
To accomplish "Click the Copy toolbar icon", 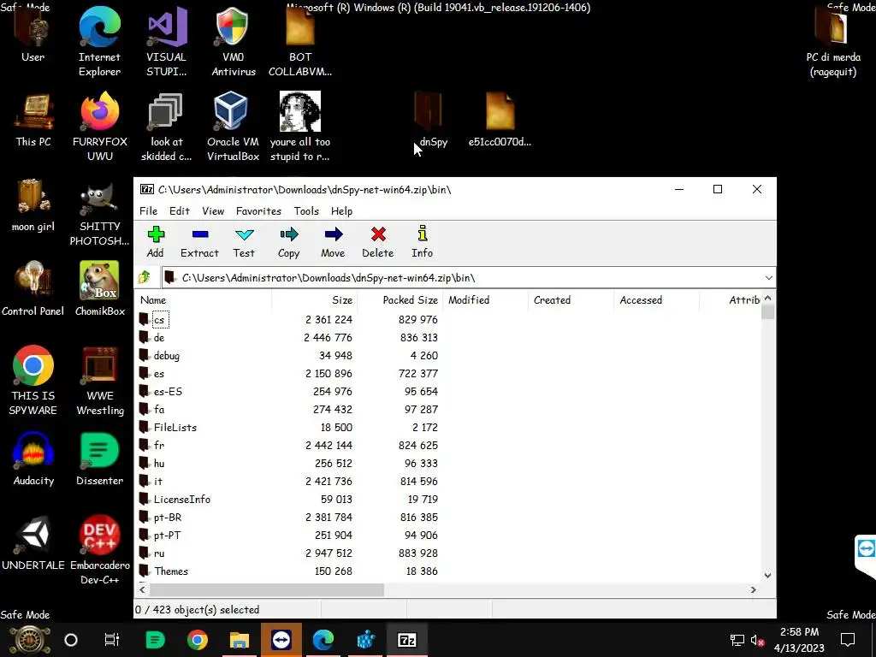I will (x=289, y=242).
